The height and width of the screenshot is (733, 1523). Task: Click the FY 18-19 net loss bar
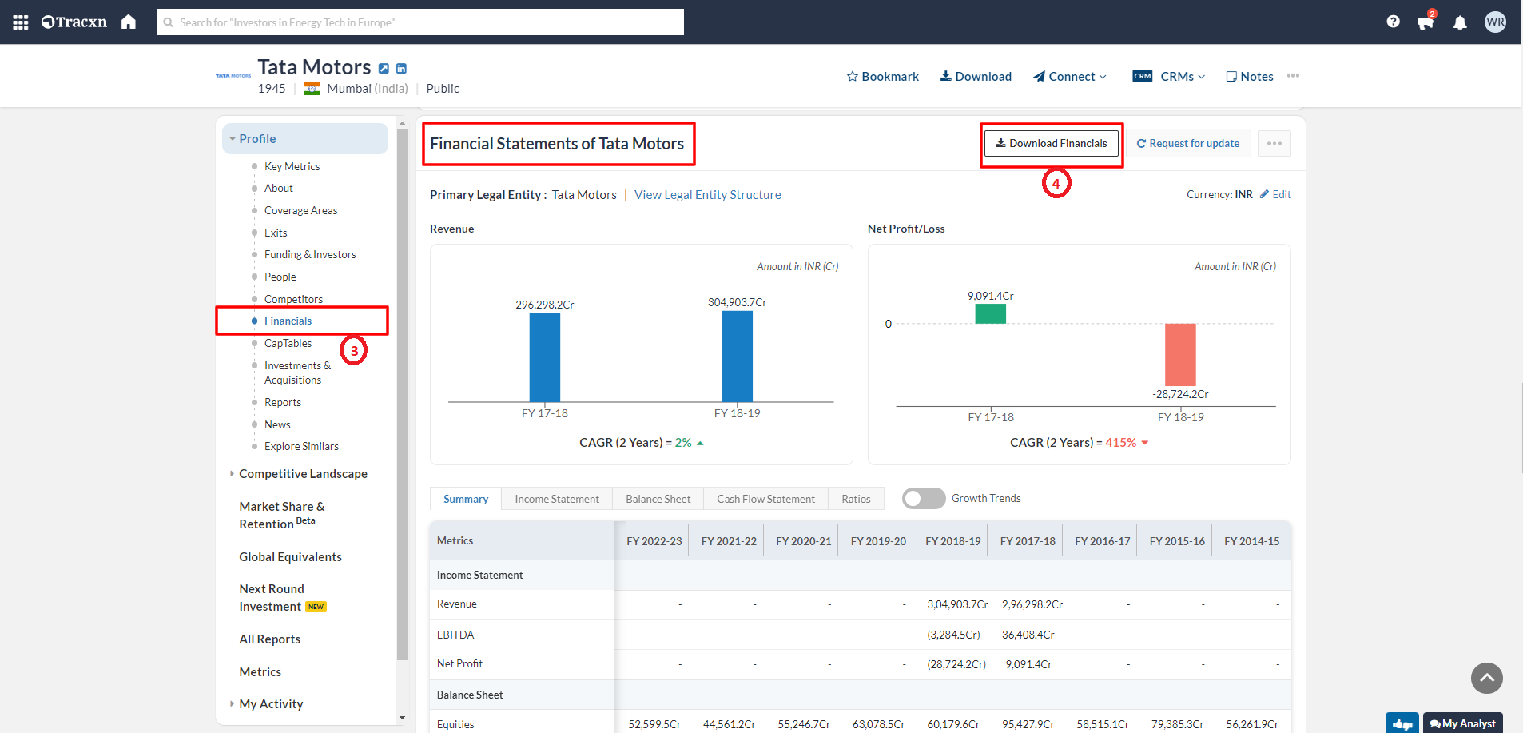1180,355
